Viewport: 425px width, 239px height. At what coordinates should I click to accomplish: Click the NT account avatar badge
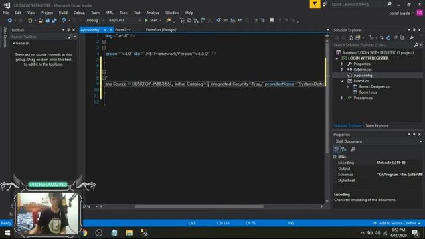click(420, 13)
